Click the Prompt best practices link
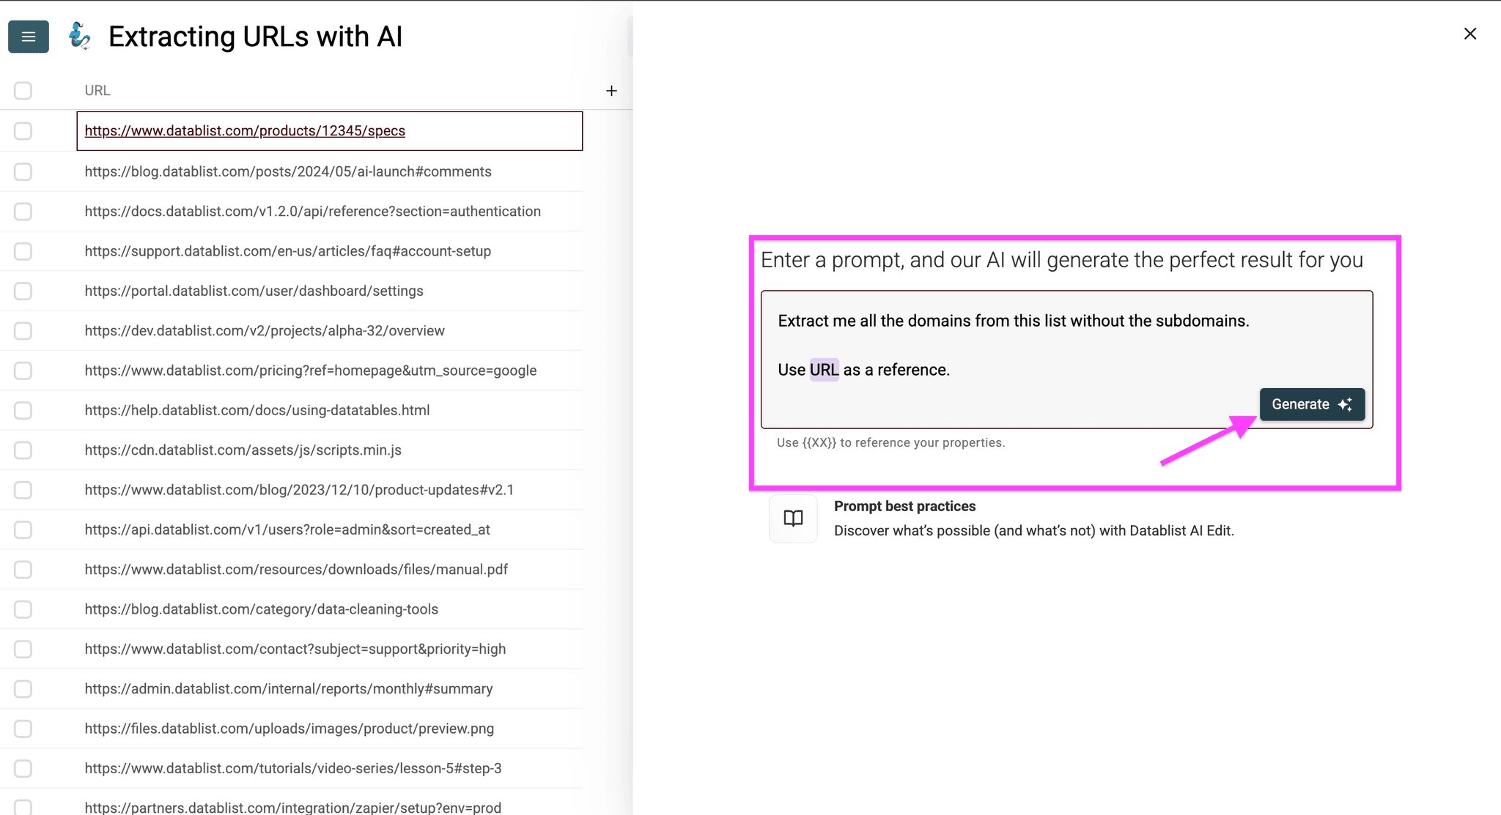The width and height of the screenshot is (1501, 815). pyautogui.click(x=904, y=505)
